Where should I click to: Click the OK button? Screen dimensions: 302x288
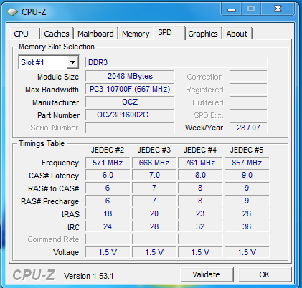265,274
